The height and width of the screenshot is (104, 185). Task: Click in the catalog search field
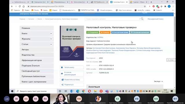point(113,19)
